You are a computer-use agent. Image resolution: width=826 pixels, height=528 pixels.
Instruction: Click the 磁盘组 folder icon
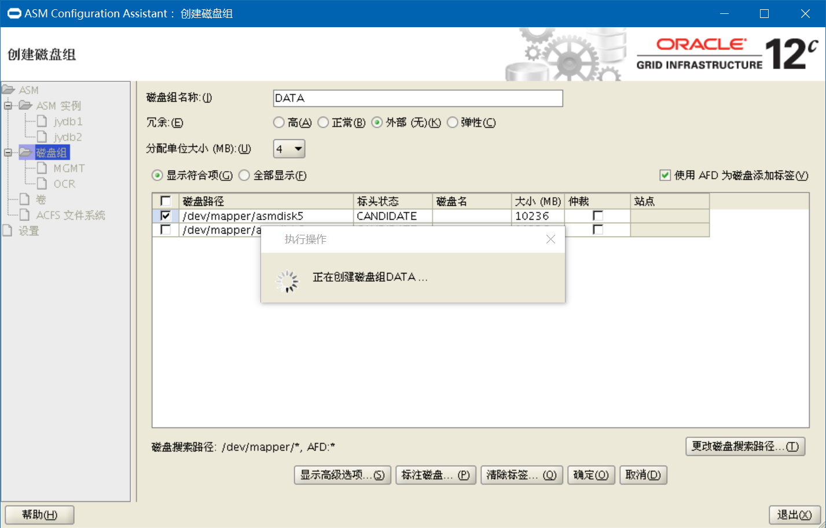[x=25, y=152]
